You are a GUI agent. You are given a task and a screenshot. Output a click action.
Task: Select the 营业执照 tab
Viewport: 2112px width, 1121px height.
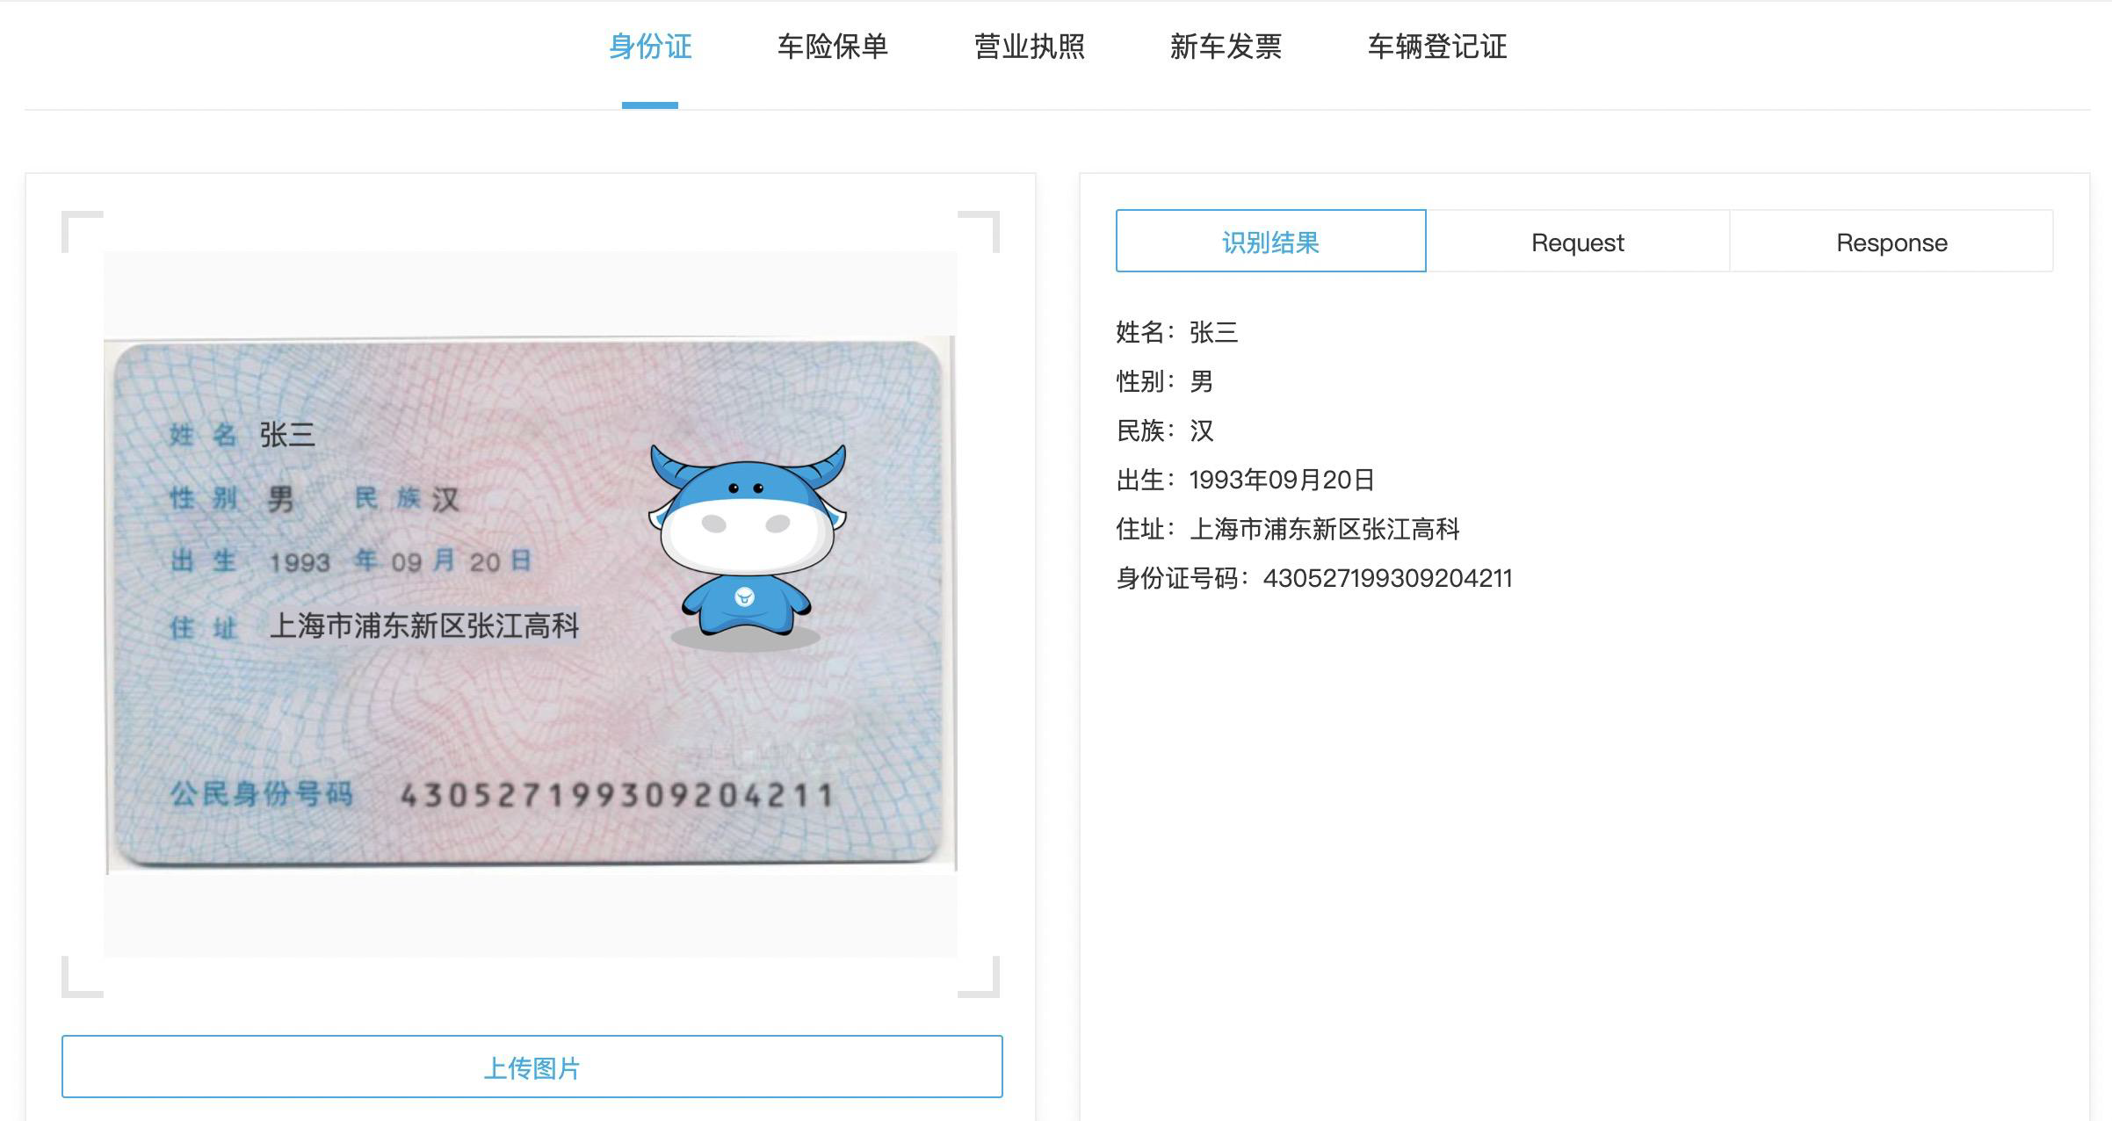pos(1029,47)
